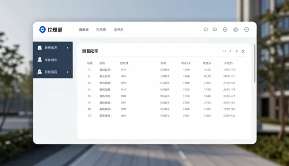This screenshot has width=289, height=166.
Task: Click the last circular icon in header
Action: coord(247,29)
